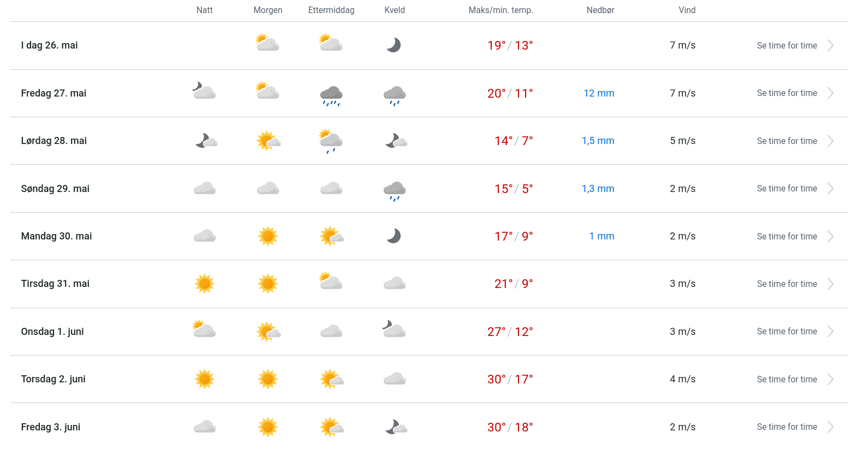Image resolution: width=859 pixels, height=450 pixels.
Task: Expand hourly forecast chevron for I dag 26. mai
Action: pos(831,46)
